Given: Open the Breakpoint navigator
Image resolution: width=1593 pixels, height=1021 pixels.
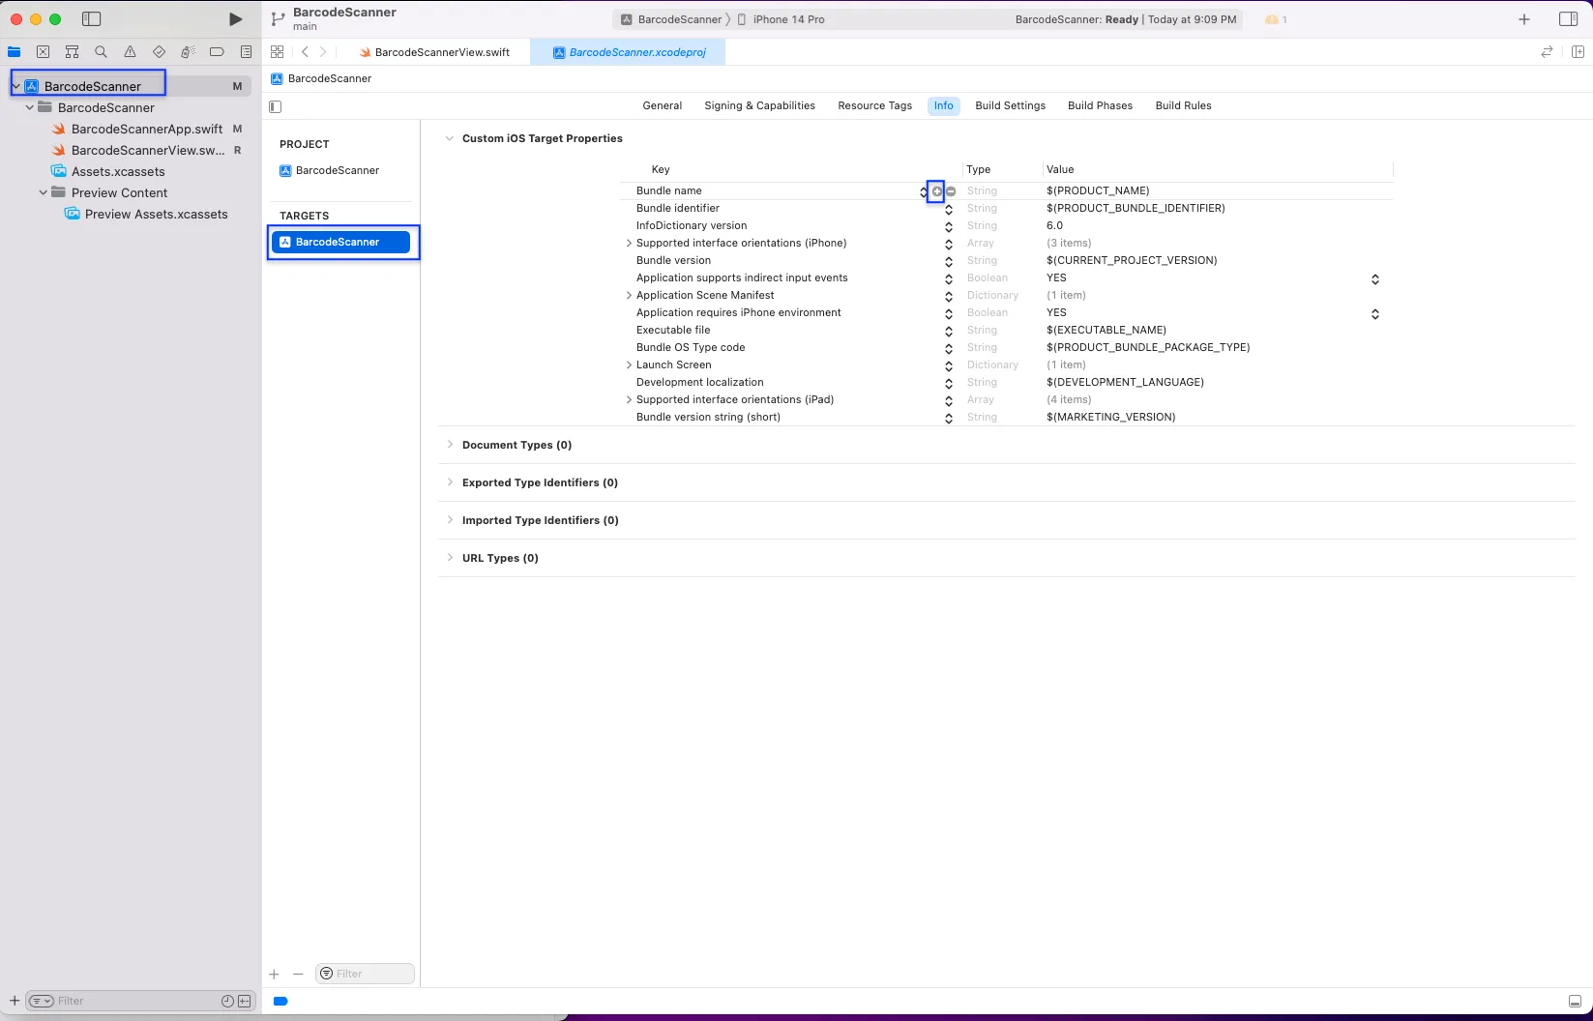Looking at the screenshot, I should [x=217, y=52].
